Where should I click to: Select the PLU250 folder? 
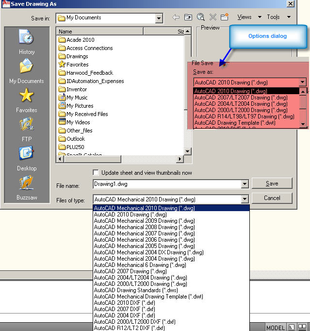tap(71, 147)
